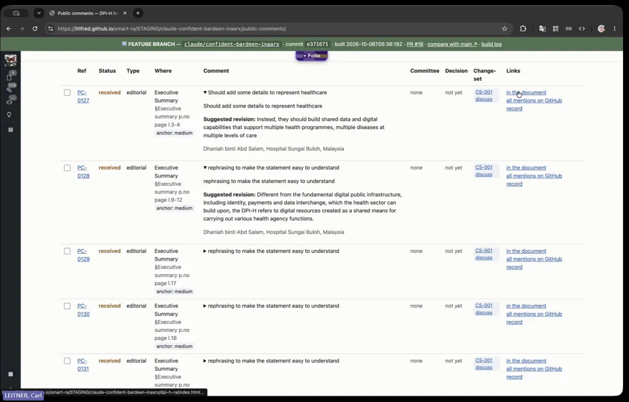Open the browser three-dot menu

[x=615, y=29]
